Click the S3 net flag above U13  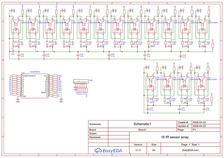click(x=157, y=68)
